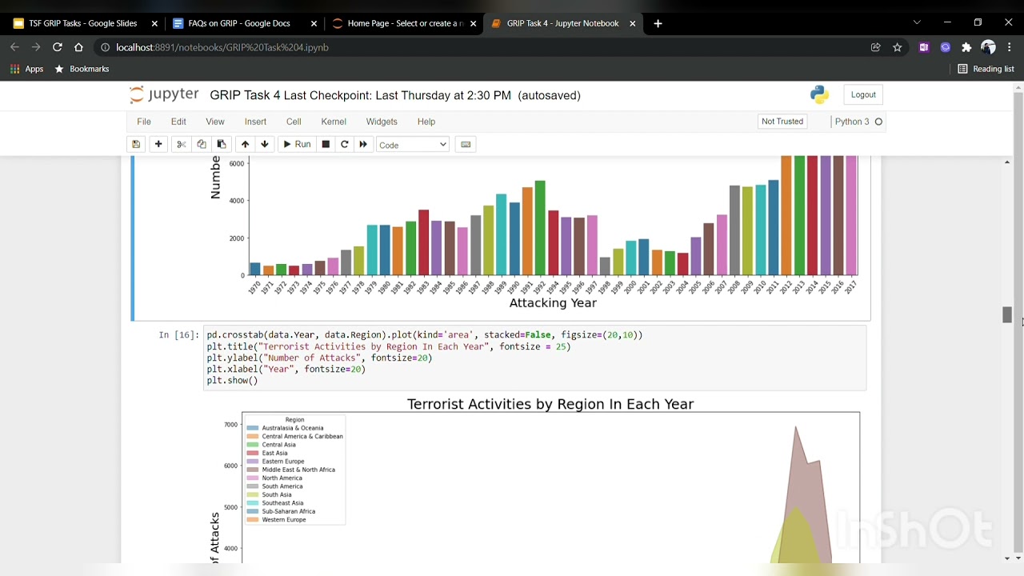Open Chrome menu with three dots
Image resolution: width=1024 pixels, height=576 pixels.
[1010, 47]
